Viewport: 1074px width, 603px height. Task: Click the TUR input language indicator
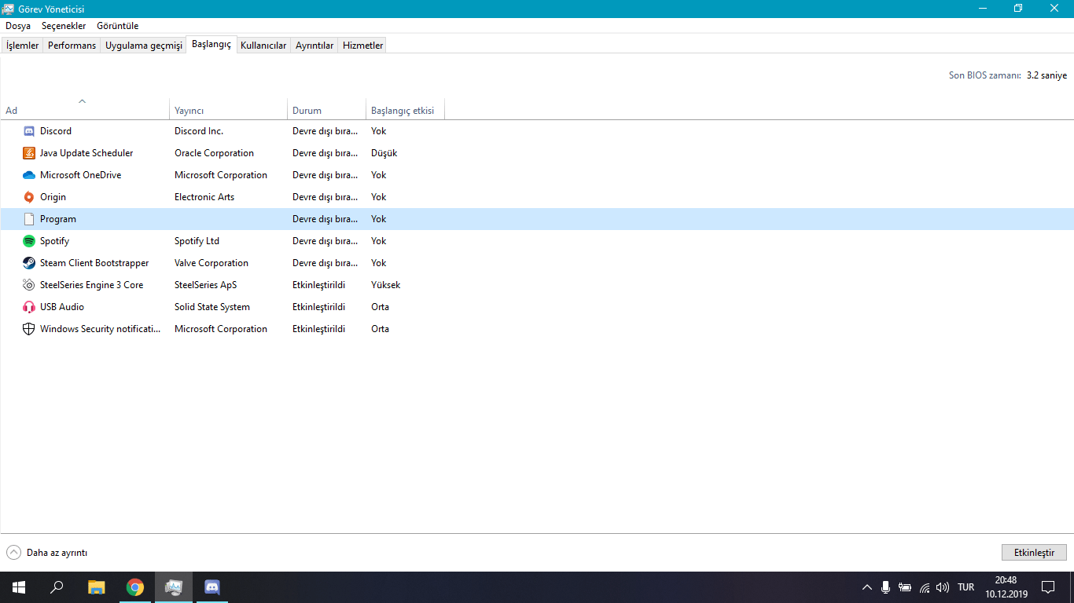966,587
